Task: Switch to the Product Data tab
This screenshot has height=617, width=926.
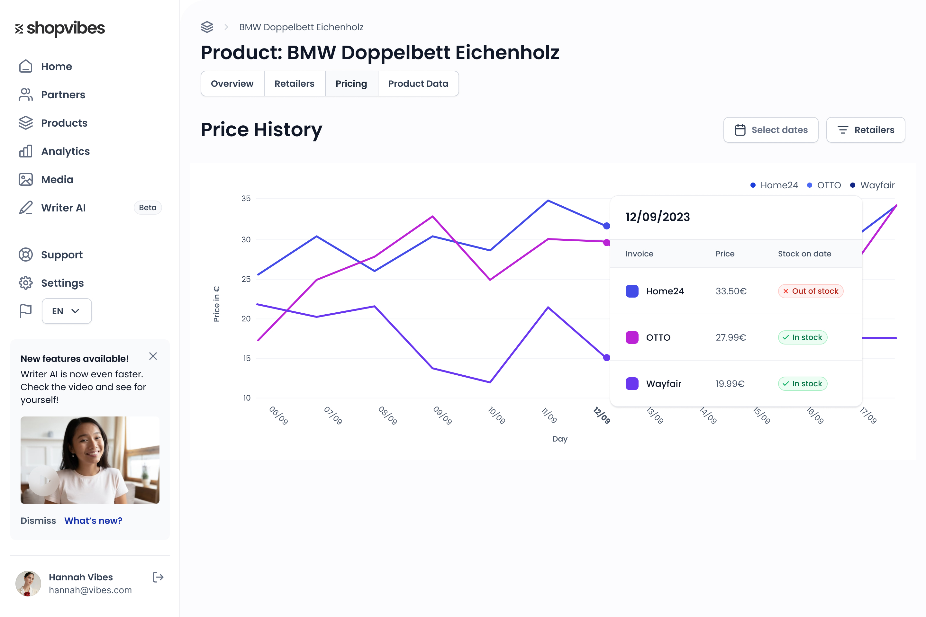Action: pyautogui.click(x=418, y=84)
